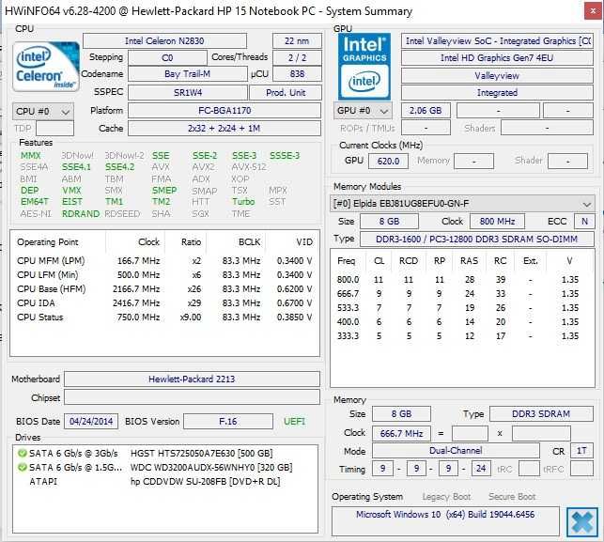Click the GPU clock 620.0 field
Image resolution: width=604 pixels, height=542 pixels.
(388, 161)
